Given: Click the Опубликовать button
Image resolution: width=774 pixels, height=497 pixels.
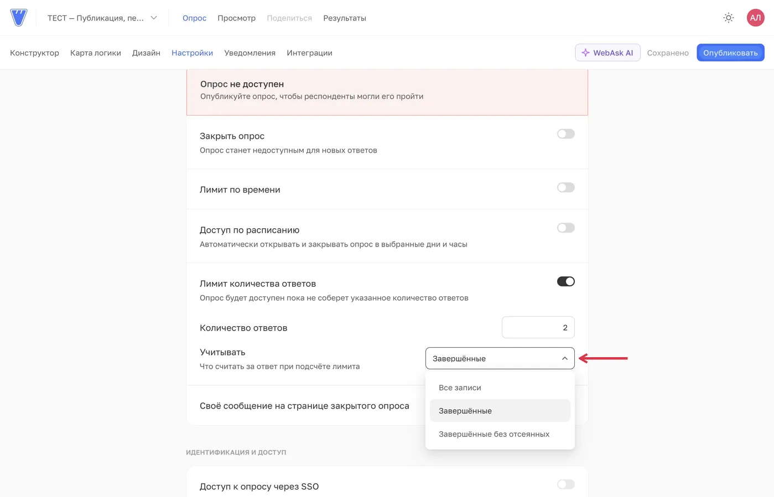Looking at the screenshot, I should tap(730, 53).
